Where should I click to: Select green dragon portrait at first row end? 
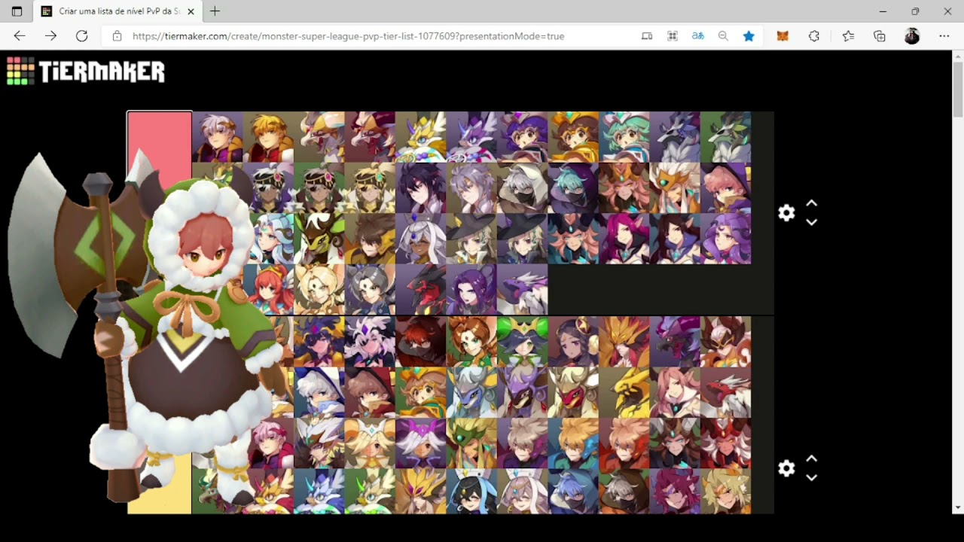coord(726,137)
